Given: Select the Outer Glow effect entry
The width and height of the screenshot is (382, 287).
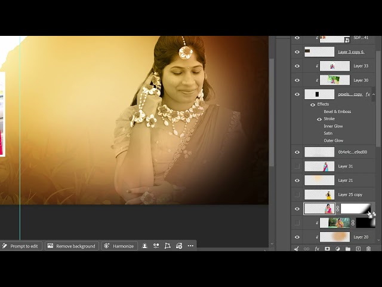Looking at the screenshot, I should tap(333, 141).
